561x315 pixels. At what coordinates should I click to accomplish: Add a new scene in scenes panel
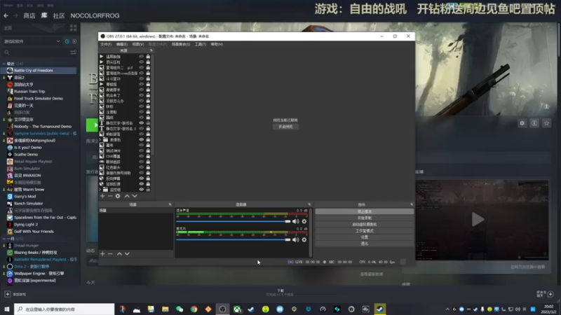102,254
